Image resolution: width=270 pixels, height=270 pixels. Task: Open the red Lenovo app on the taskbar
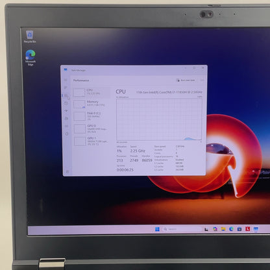248,229
